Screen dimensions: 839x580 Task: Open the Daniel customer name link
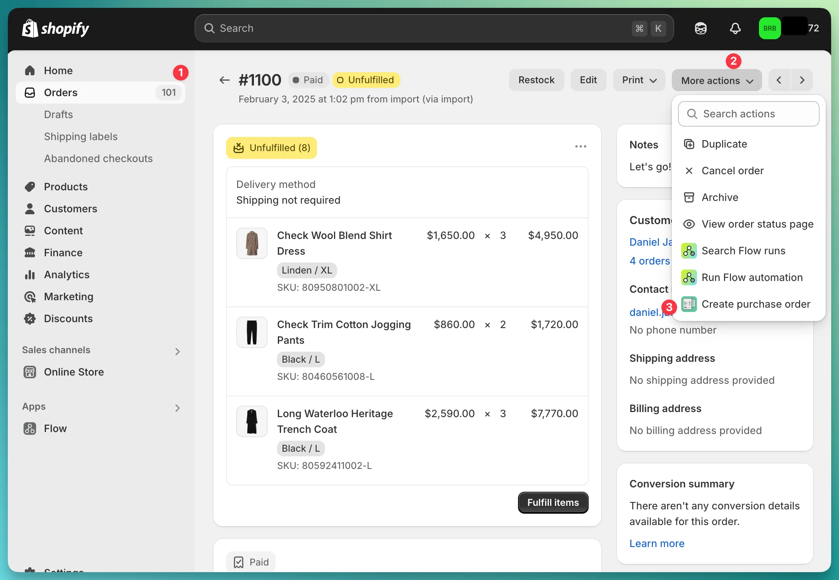(651, 242)
